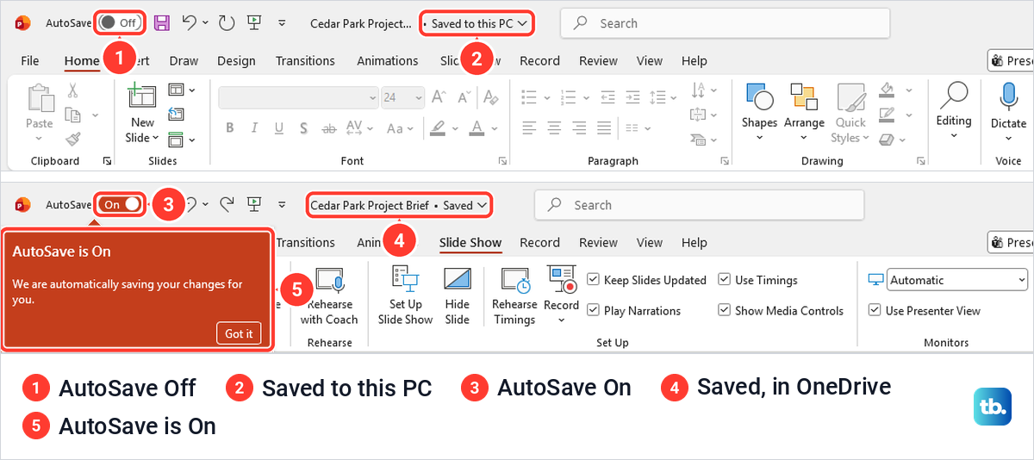Open the Drawing dialog launcher

921,161
